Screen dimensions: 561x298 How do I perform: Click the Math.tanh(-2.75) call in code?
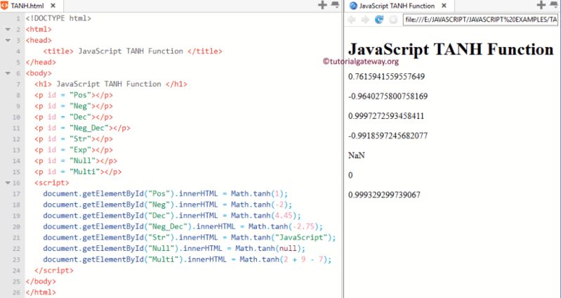284,226
